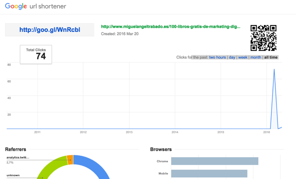The image size is (296, 179).
Task: Click the Google logo
Action: [x=16, y=6]
